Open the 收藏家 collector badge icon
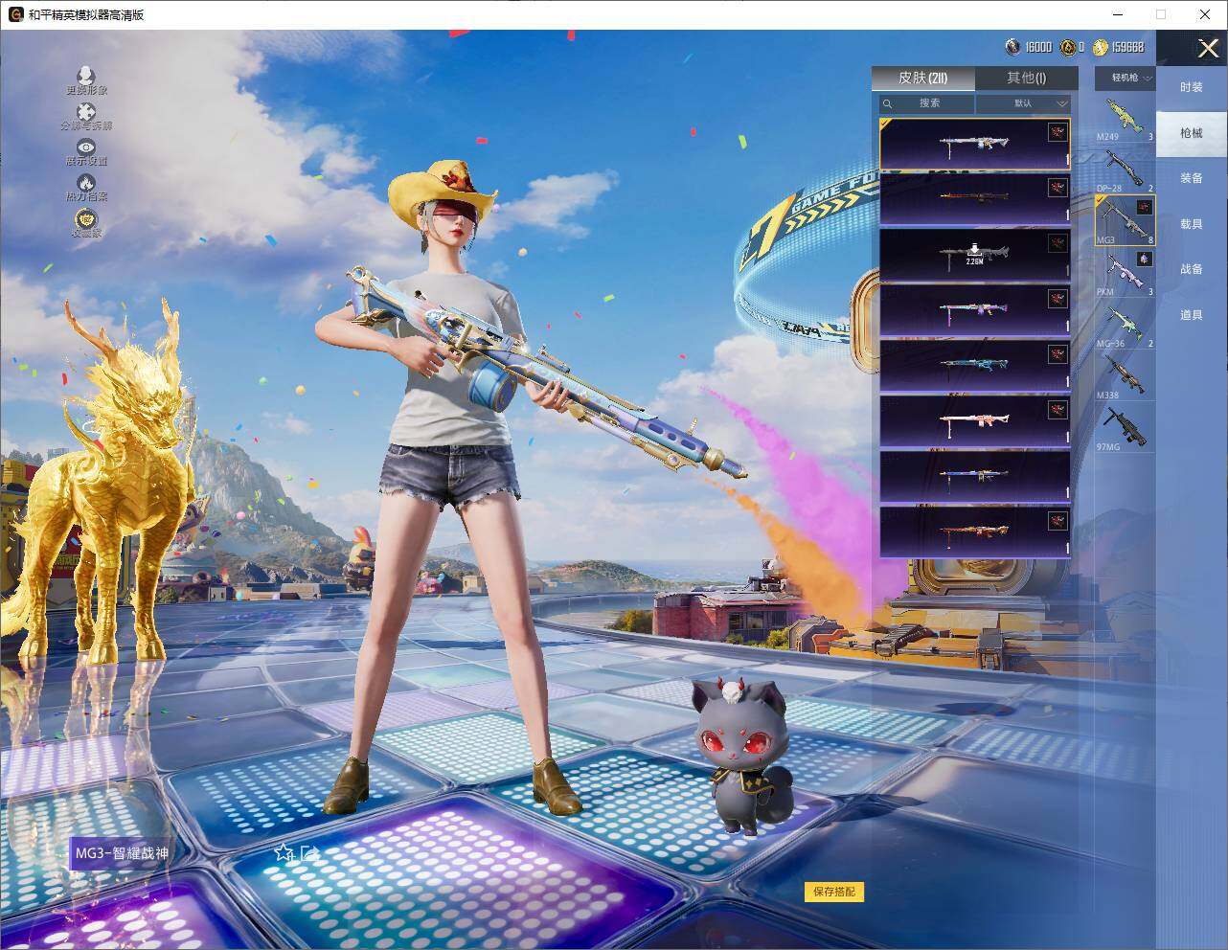1228x950 pixels. click(x=86, y=219)
